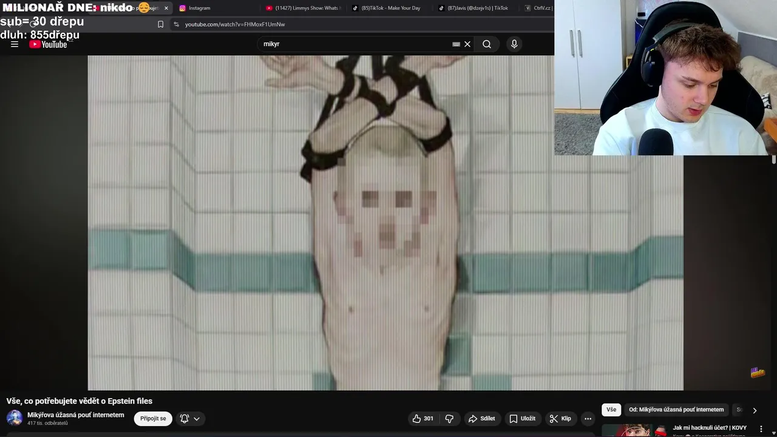Open site info icon left of the URL
This screenshot has width=777, height=437.
pyautogui.click(x=176, y=24)
